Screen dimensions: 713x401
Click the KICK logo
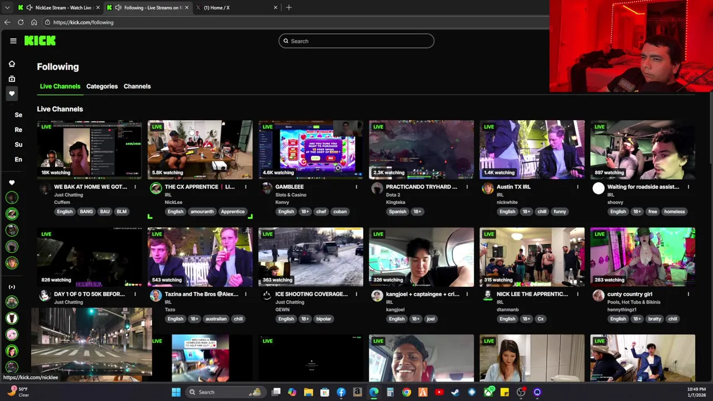(40, 41)
